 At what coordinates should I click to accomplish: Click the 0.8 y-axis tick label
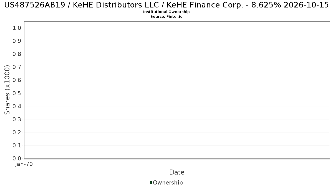coord(17,54)
